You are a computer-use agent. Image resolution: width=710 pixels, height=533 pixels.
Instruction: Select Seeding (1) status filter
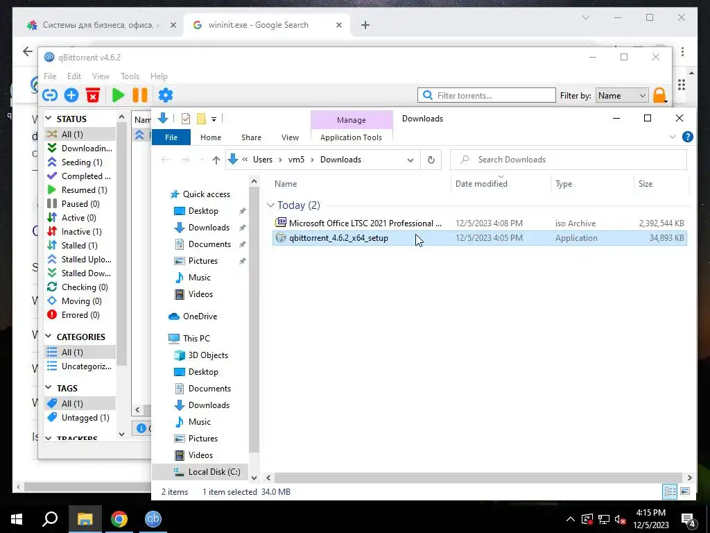click(80, 162)
